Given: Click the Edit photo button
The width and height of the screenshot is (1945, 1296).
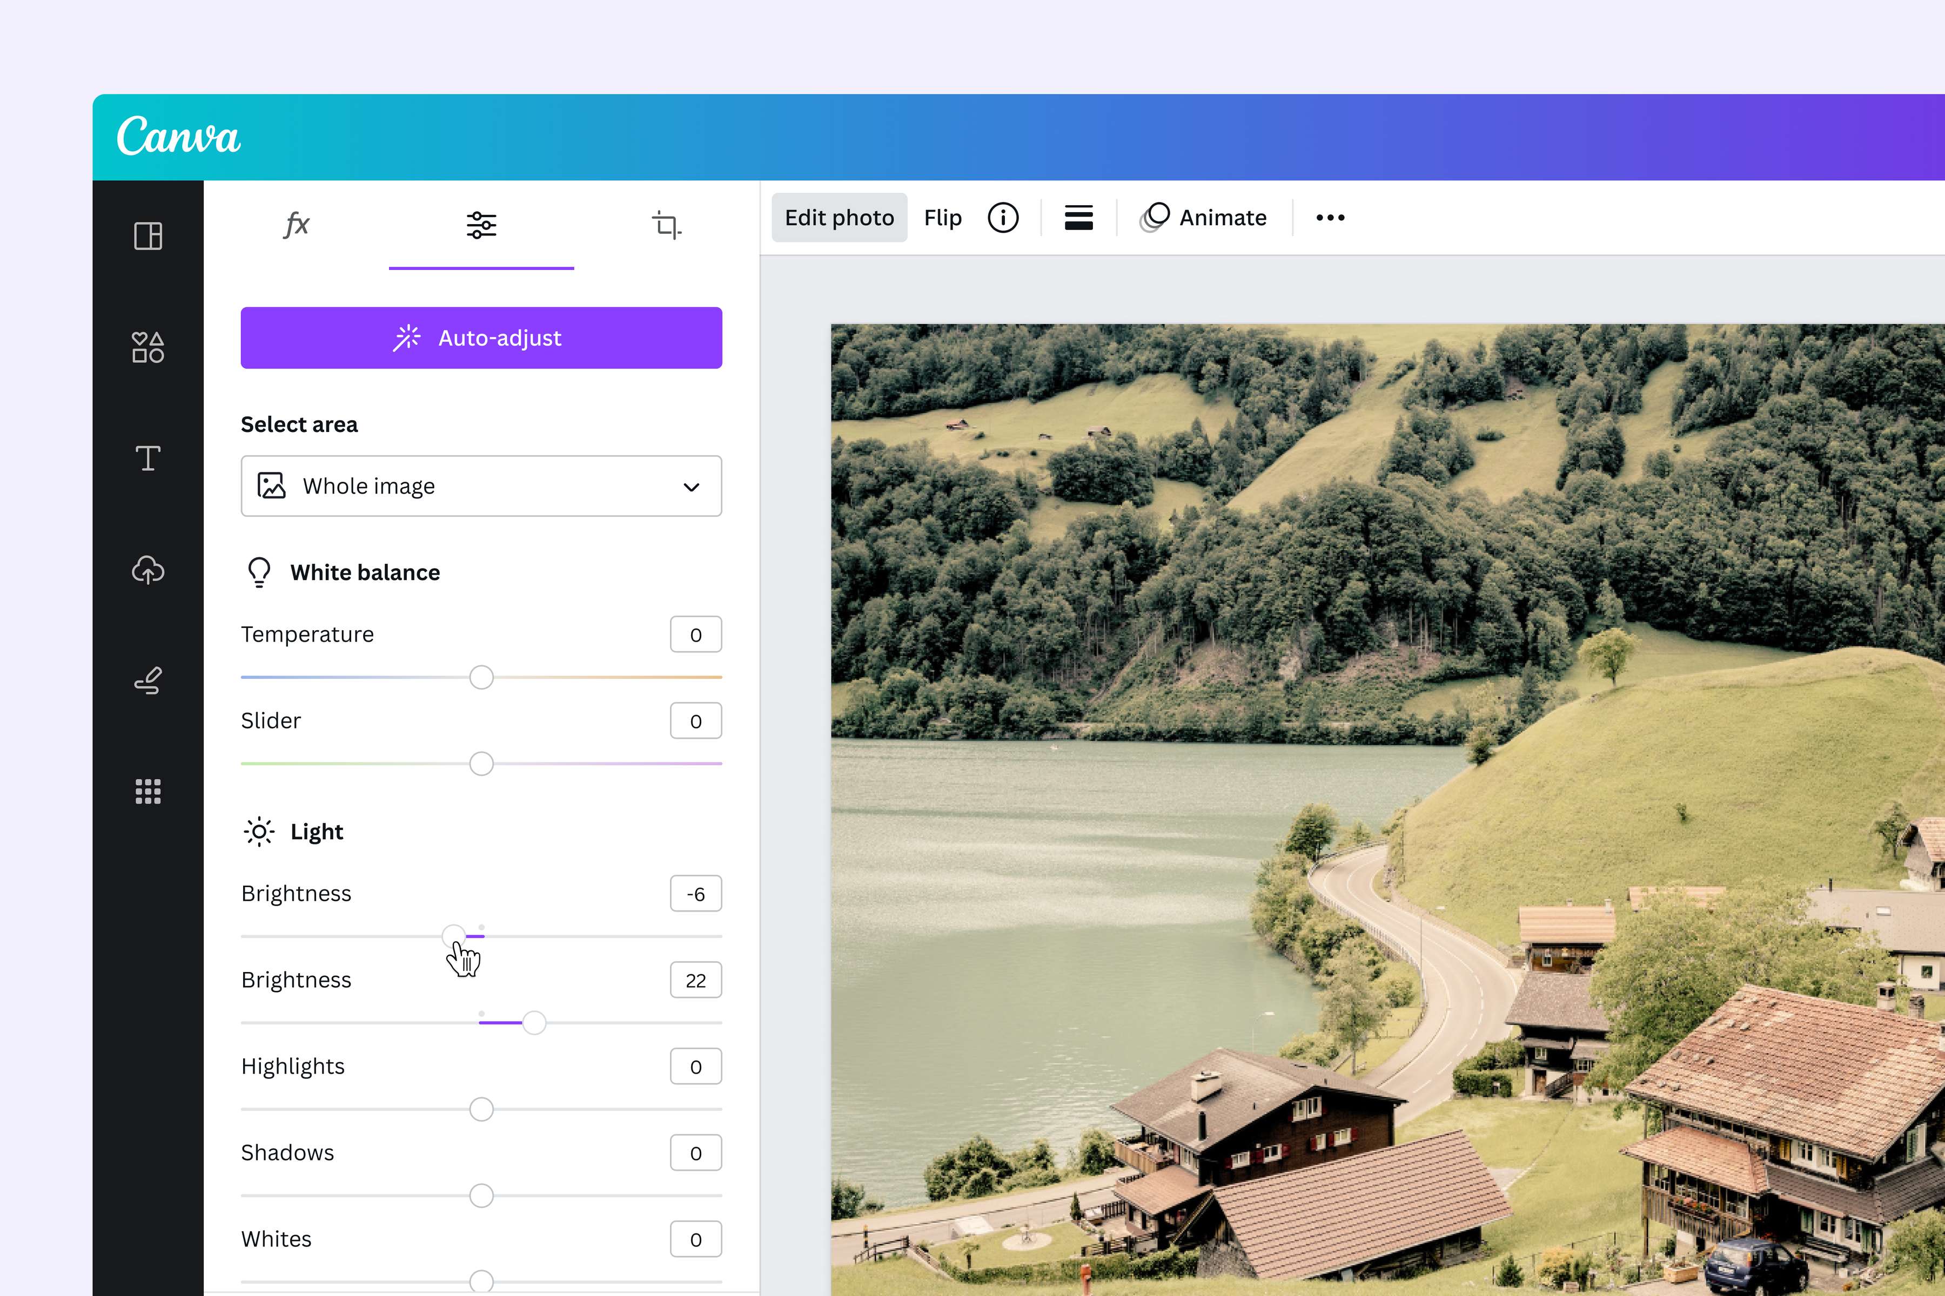Looking at the screenshot, I should (840, 218).
